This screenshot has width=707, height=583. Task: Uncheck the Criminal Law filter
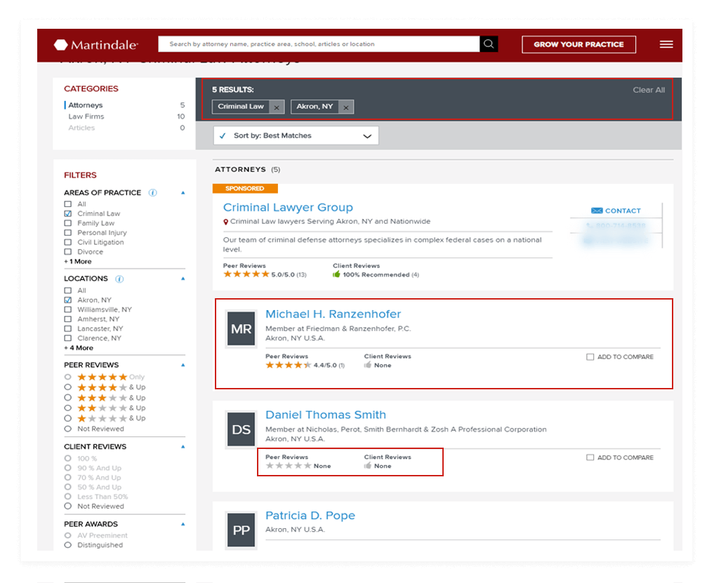[x=67, y=213]
